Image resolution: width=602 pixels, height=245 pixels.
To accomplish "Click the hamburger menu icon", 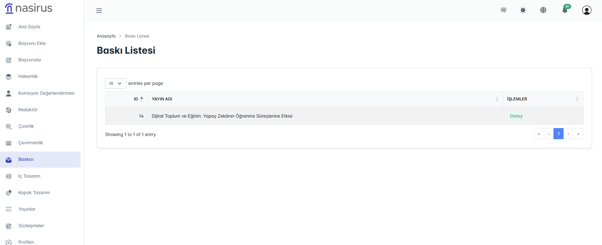I will 99,10.
